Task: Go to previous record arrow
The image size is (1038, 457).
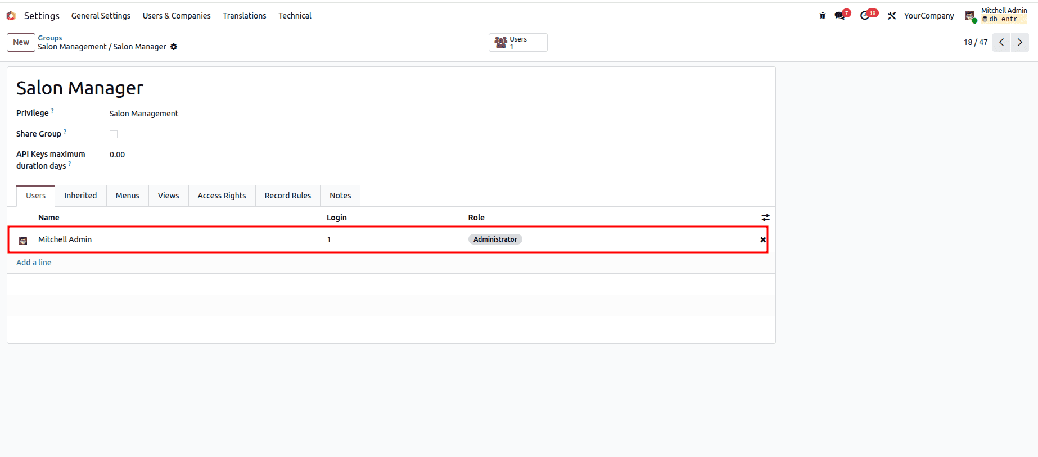Action: pos(1001,42)
